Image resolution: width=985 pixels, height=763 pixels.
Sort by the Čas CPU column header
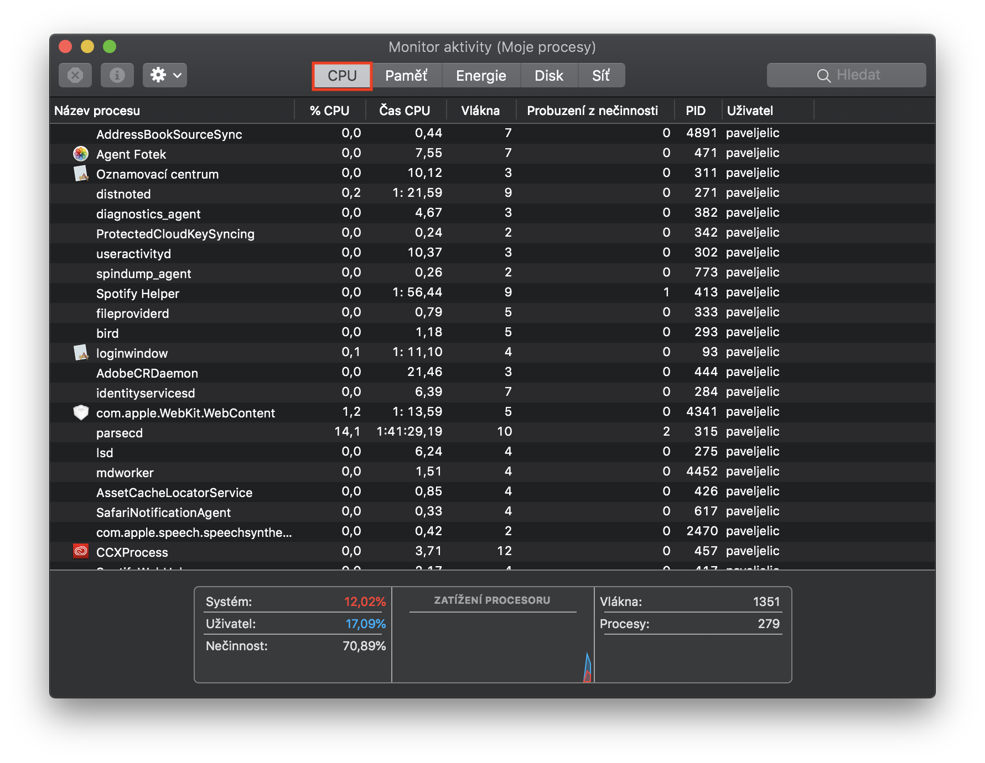[x=405, y=111]
